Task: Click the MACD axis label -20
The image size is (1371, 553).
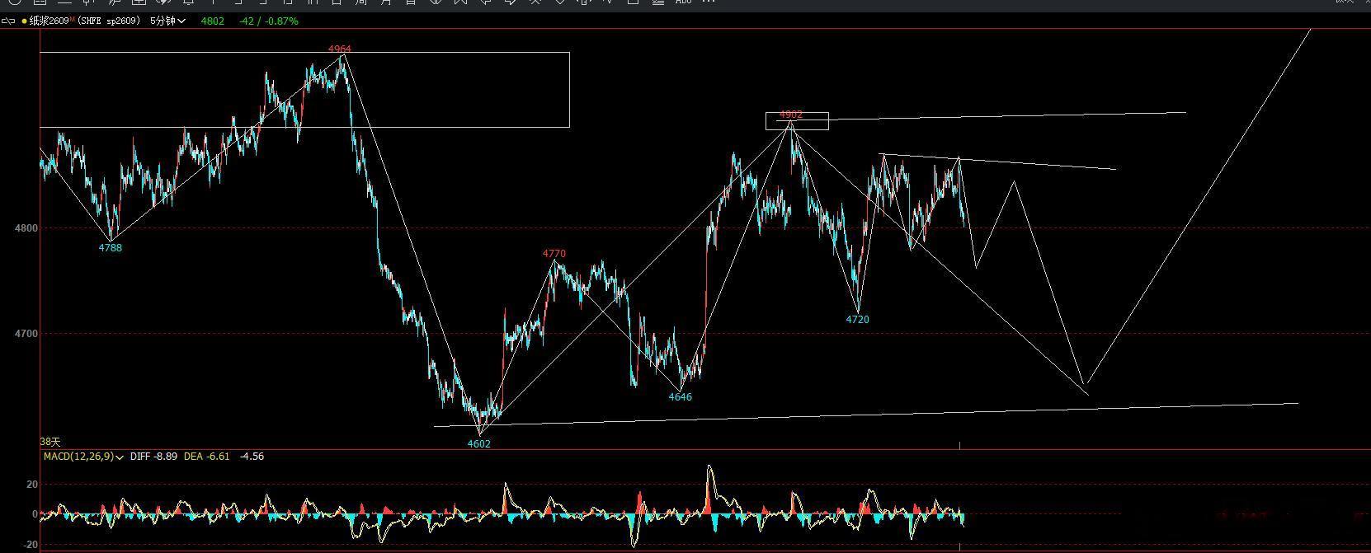Action: click(x=31, y=546)
